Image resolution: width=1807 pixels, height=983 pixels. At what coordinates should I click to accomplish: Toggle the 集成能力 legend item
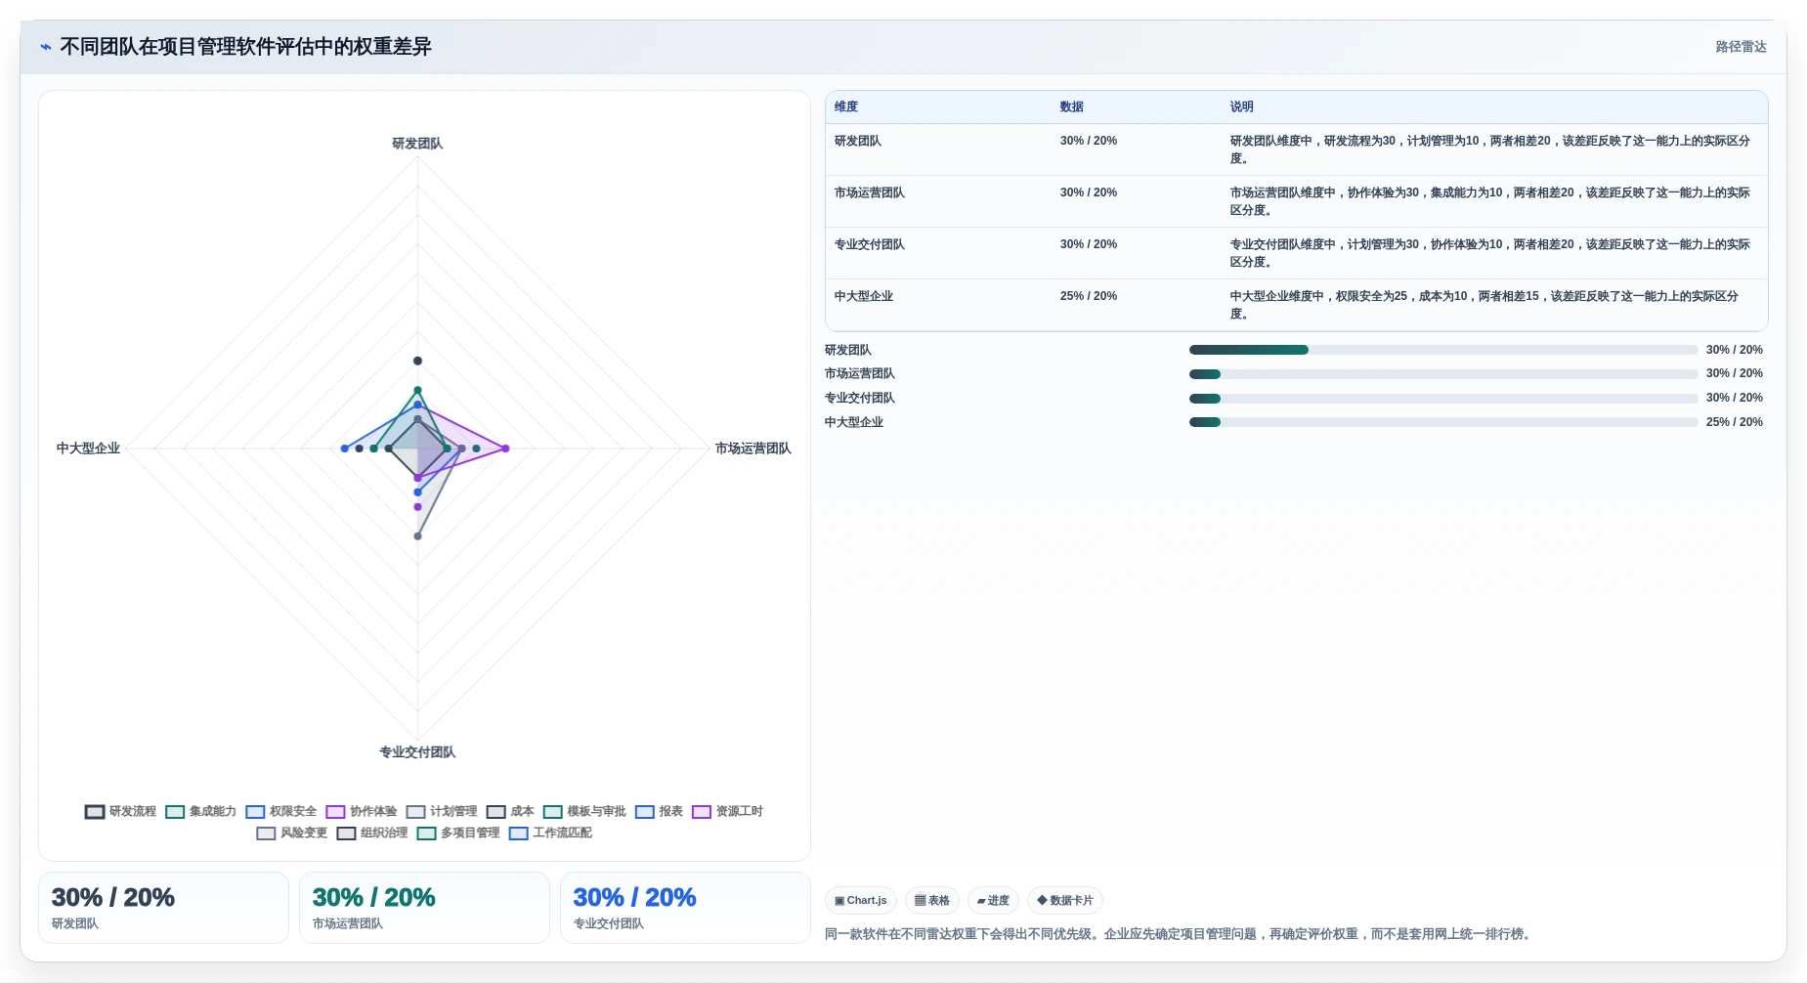(x=201, y=812)
